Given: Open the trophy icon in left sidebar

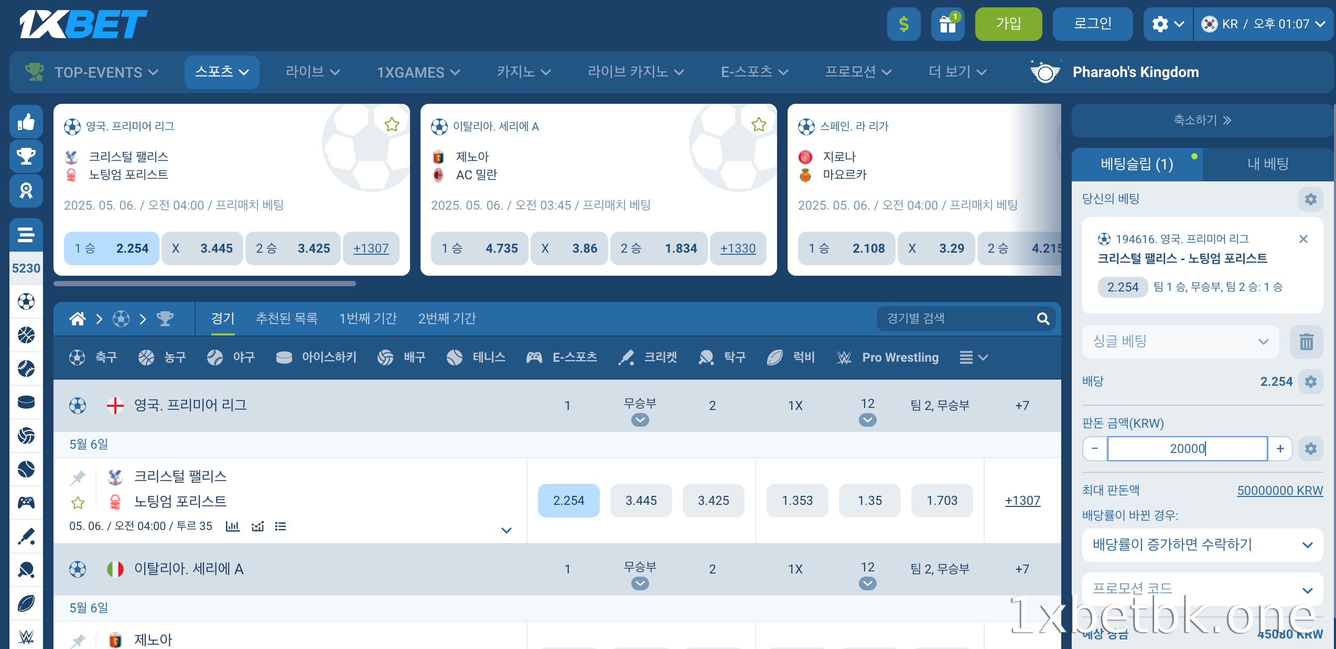Looking at the screenshot, I should 26,156.
